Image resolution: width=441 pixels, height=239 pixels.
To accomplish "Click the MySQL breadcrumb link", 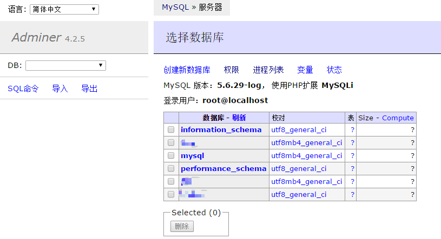I will pyautogui.click(x=175, y=7).
